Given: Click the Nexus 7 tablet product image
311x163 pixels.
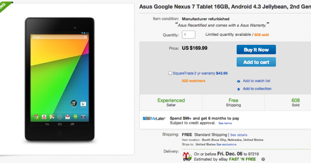Looking at the screenshot, I should point(60,79).
